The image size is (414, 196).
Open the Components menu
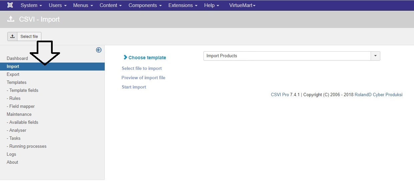click(145, 5)
